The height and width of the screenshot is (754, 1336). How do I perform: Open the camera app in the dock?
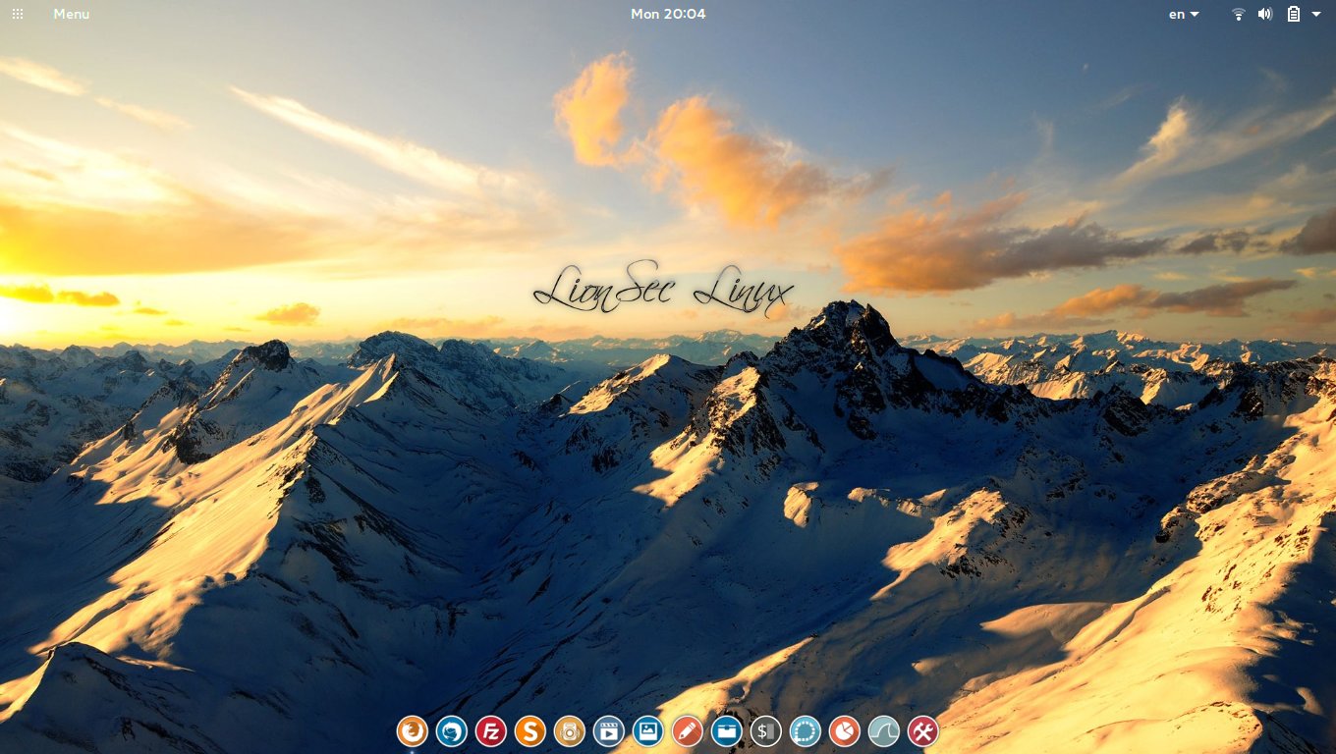(x=570, y=730)
